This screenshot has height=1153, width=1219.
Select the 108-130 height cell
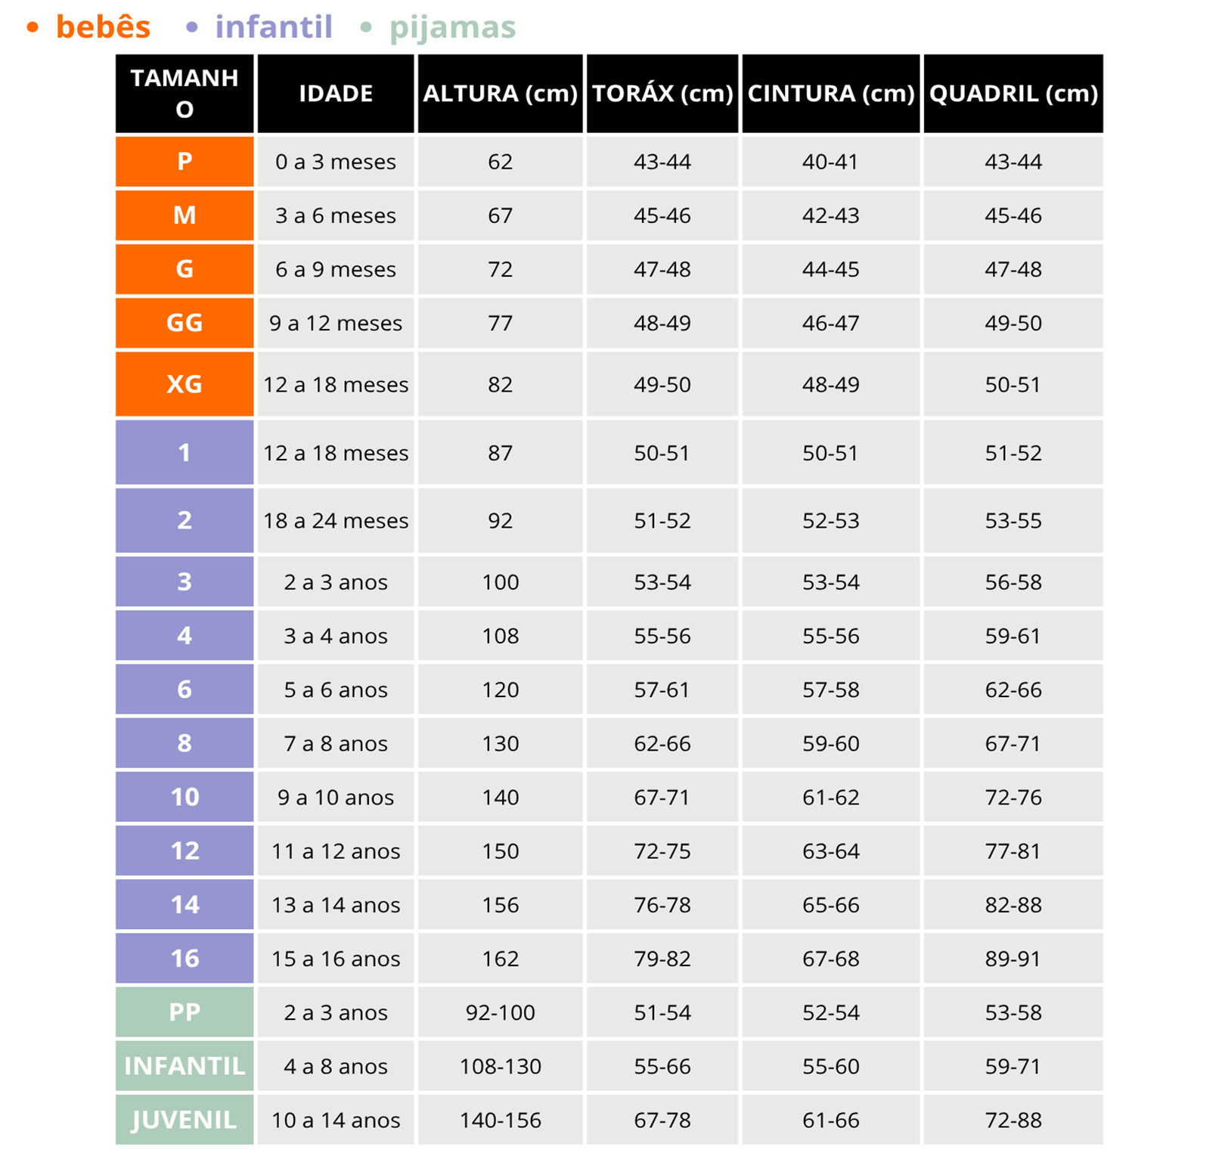[x=500, y=1066]
